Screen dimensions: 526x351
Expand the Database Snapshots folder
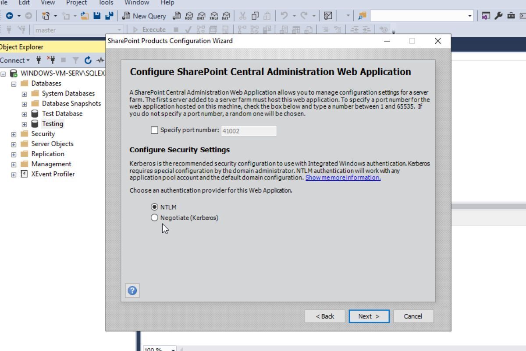tap(24, 104)
